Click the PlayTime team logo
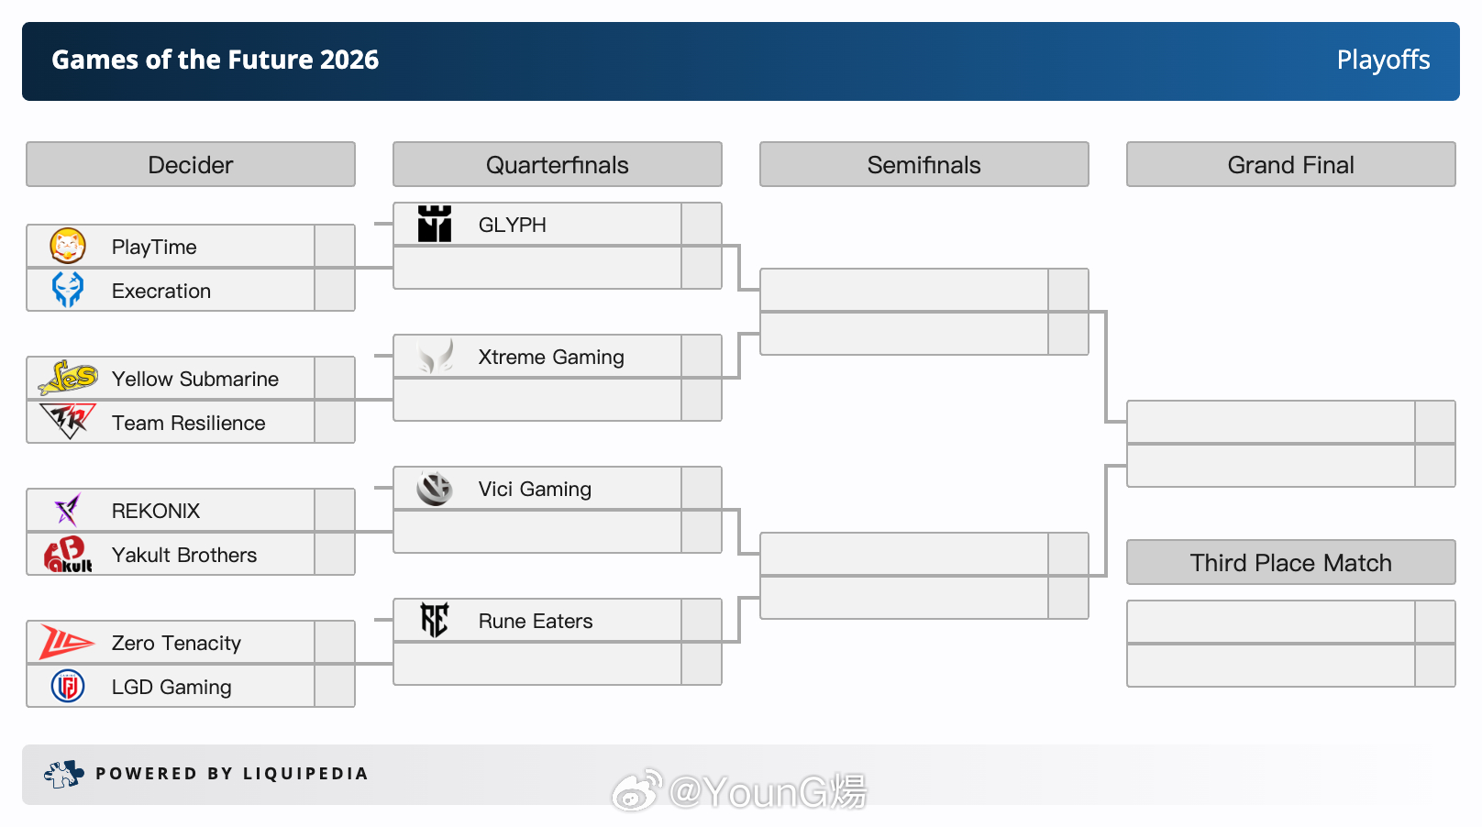Image resolution: width=1482 pixels, height=827 pixels. coord(68,246)
